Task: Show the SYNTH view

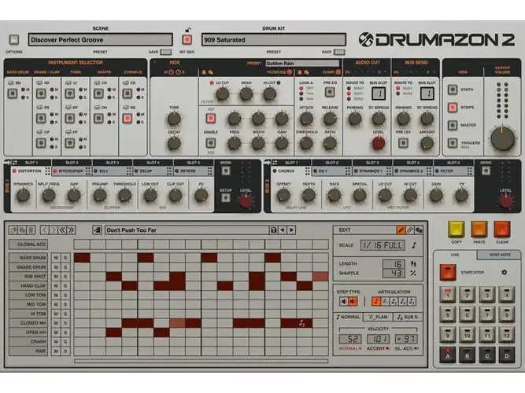Action: (453, 90)
